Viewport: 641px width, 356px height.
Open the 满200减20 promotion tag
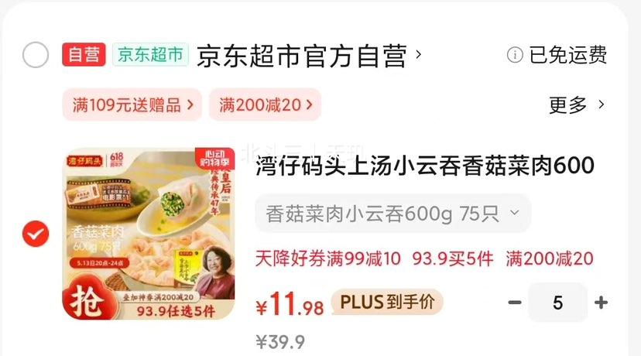pyautogui.click(x=266, y=104)
